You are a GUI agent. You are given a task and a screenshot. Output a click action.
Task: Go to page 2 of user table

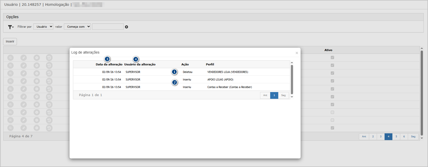(373, 137)
